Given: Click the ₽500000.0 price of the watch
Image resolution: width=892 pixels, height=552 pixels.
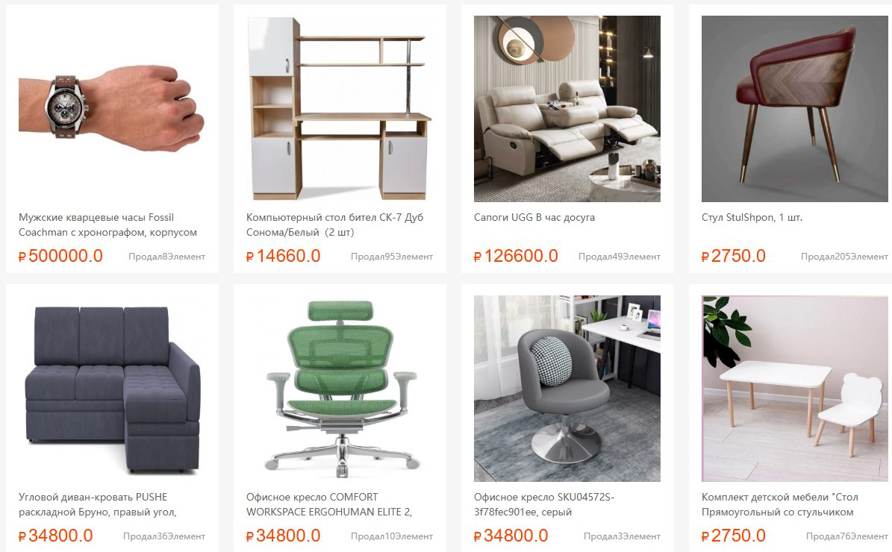Looking at the screenshot, I should point(61,257).
